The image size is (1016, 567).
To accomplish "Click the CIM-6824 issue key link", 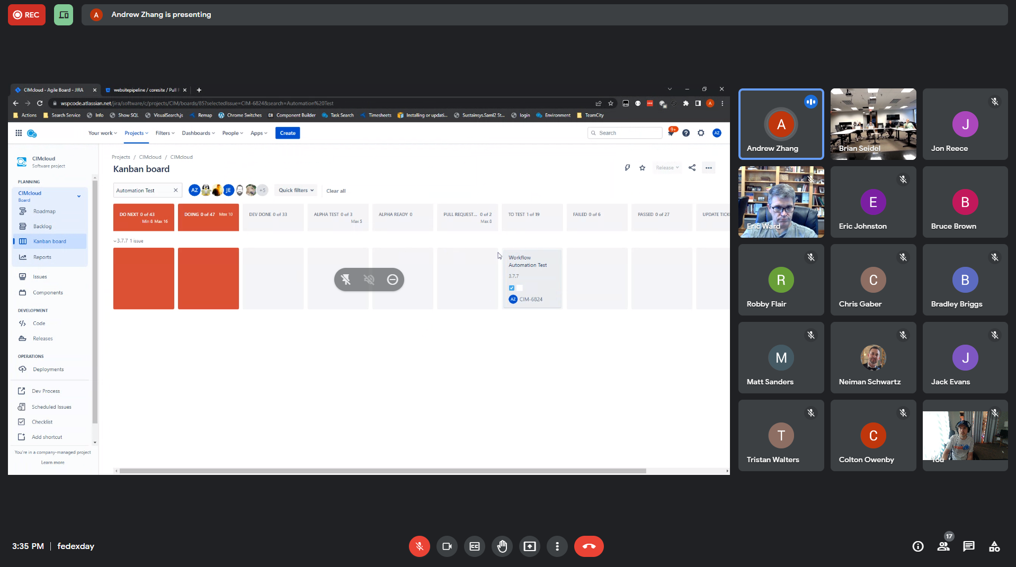I will pos(531,300).
